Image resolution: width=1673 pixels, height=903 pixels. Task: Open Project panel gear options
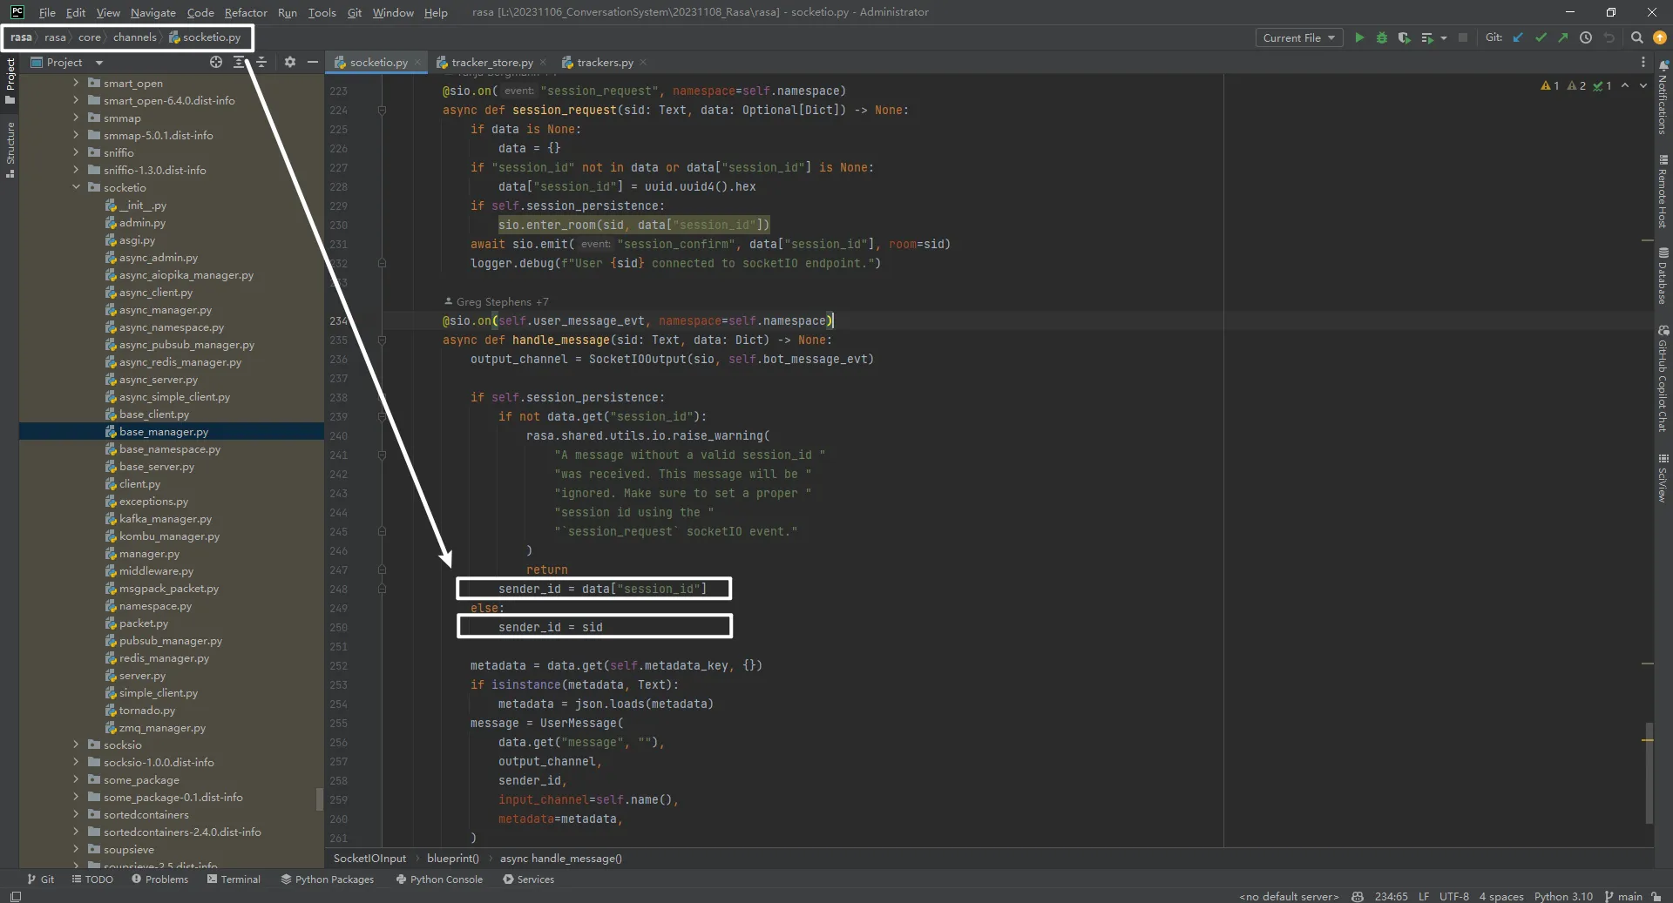pos(290,62)
